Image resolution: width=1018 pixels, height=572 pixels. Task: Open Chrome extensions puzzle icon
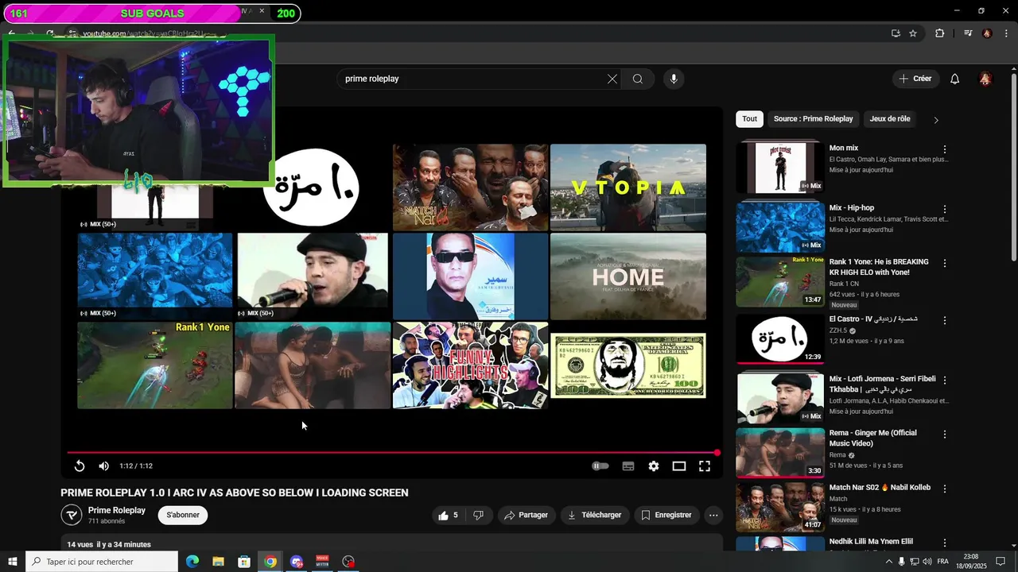(940, 33)
